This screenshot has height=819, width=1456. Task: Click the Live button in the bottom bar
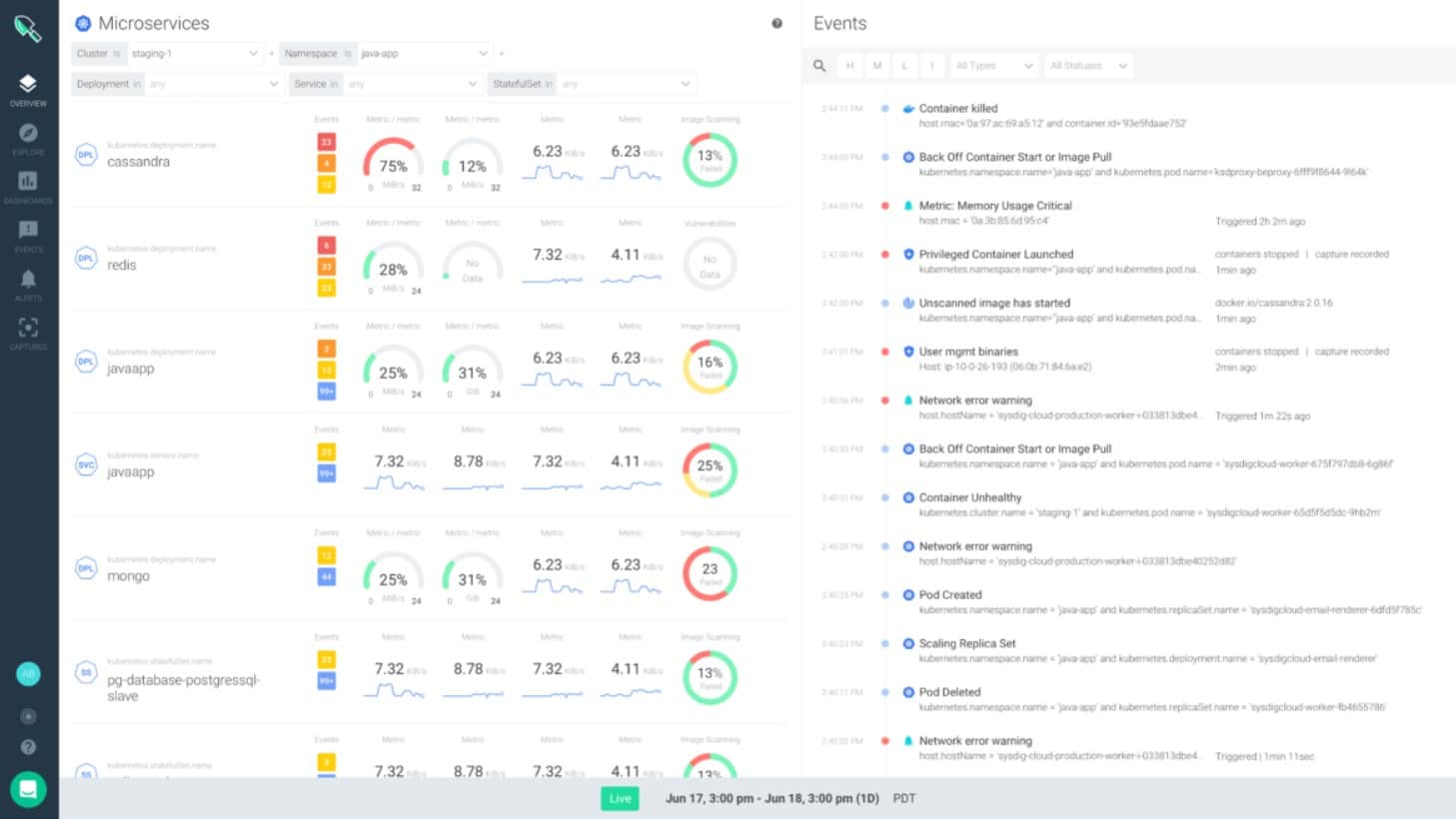pos(619,798)
